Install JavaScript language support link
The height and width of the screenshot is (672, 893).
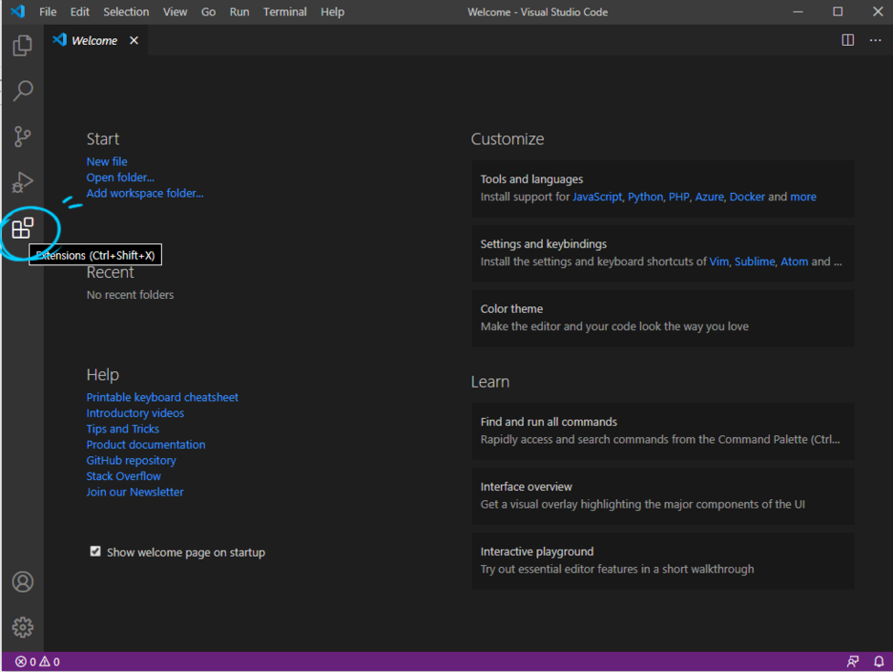tap(597, 197)
